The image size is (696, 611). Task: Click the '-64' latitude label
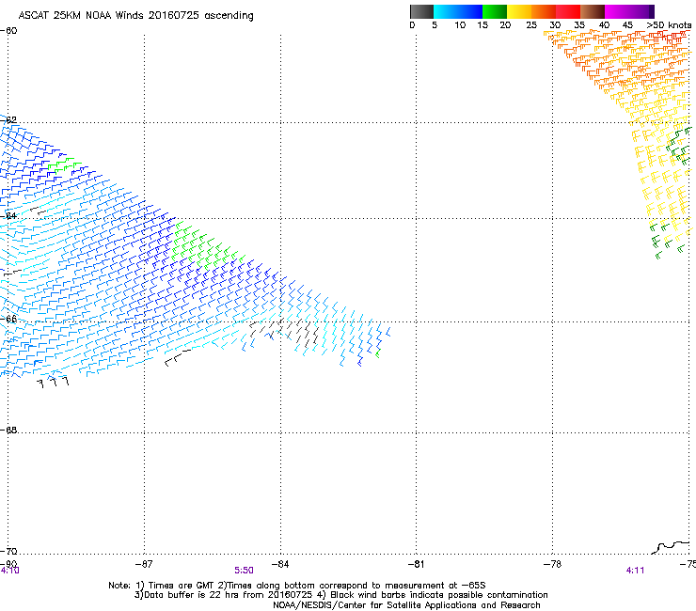[8, 216]
